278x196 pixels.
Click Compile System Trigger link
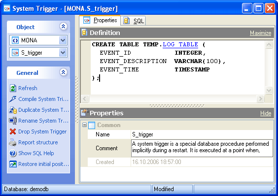[x=43, y=99]
